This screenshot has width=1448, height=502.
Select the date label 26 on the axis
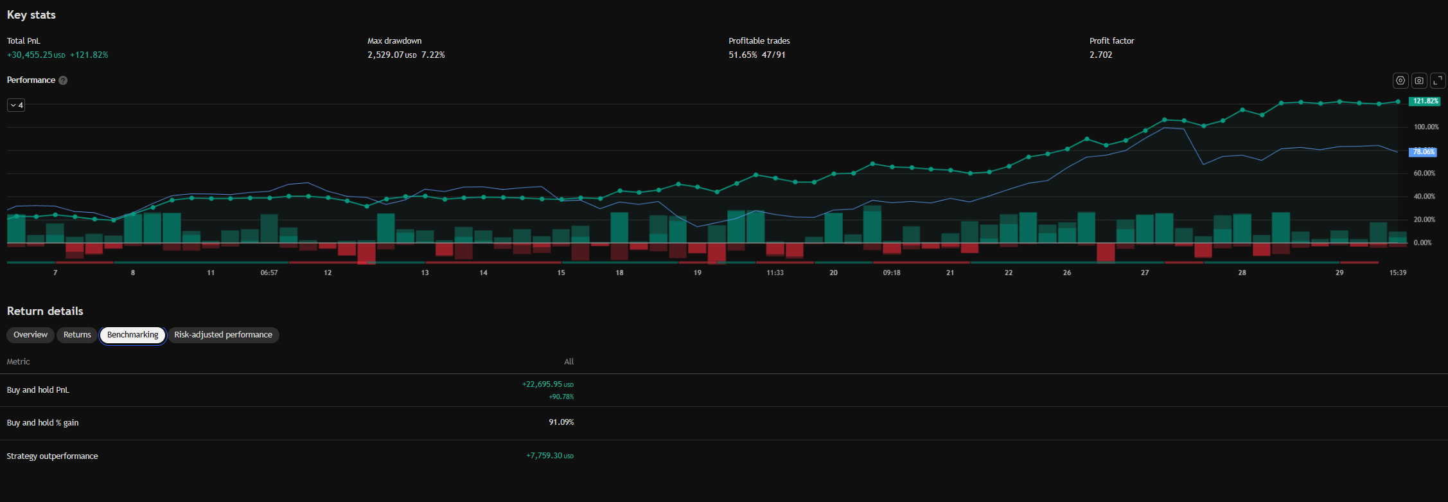[x=1067, y=273]
